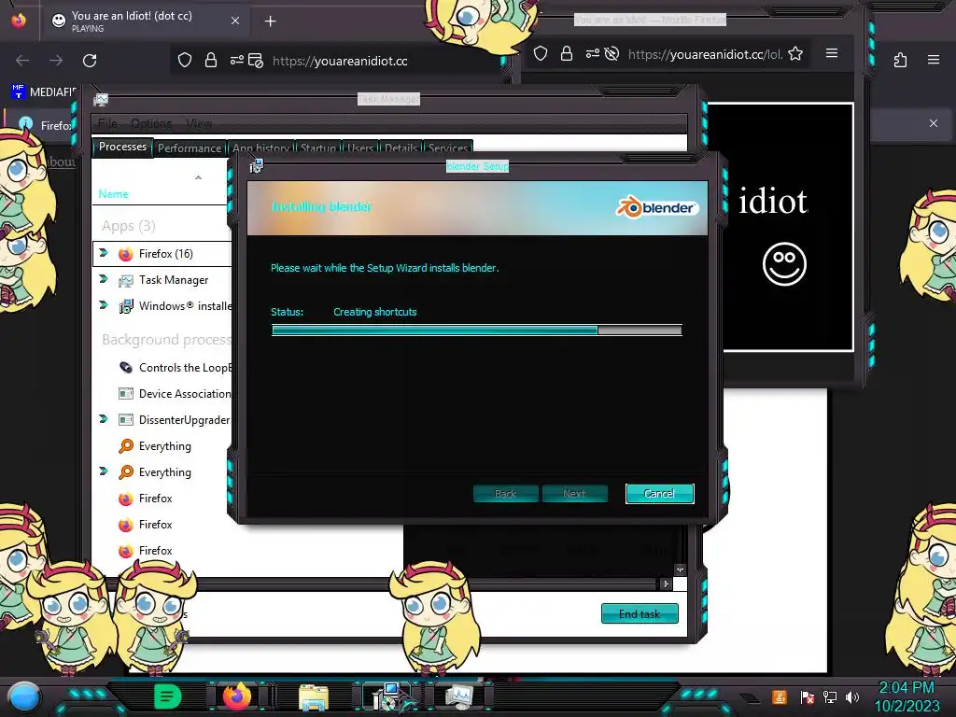This screenshot has height=717, width=956.
Task: Click the volume speaker tray icon
Action: 851,696
